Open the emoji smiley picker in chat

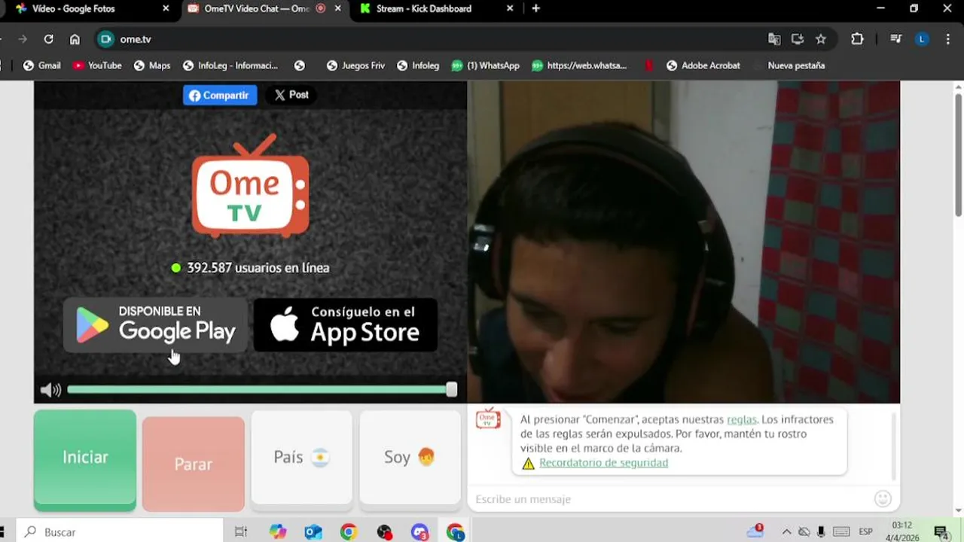[x=883, y=499]
